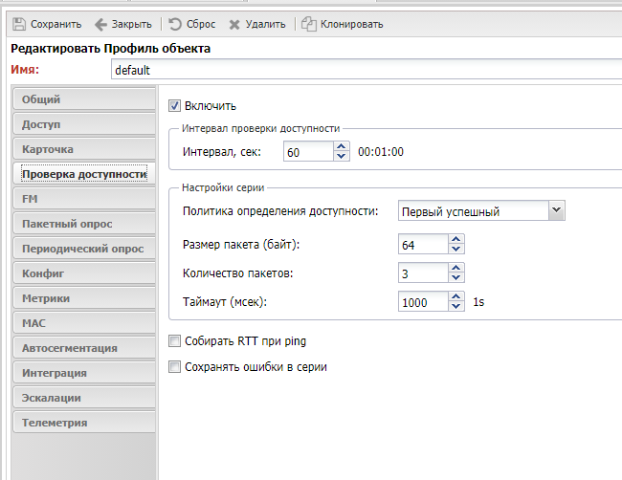Uncheck the Включить checkbox
Viewport: 622px width, 480px height.
(174, 106)
